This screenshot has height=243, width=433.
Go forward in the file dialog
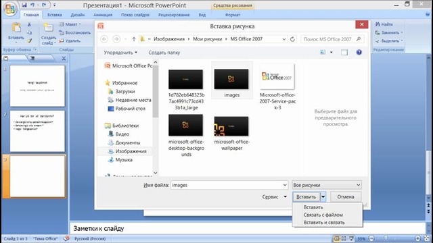click(116, 39)
